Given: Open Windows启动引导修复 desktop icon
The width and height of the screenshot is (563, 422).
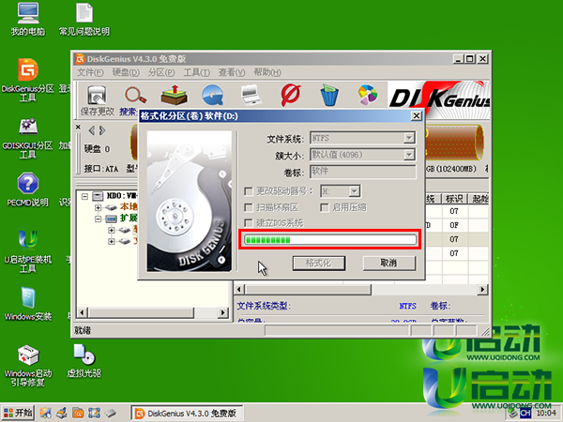Looking at the screenshot, I should pyautogui.click(x=28, y=366).
